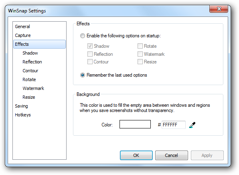Click the white background color swatch
Screen dimensions: 239x175
(135, 124)
